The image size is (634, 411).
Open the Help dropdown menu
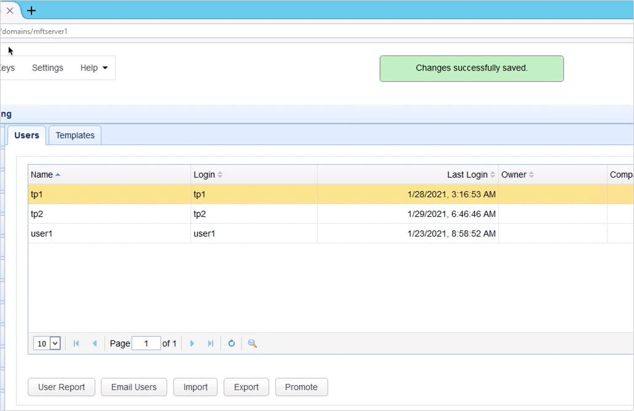click(x=93, y=68)
